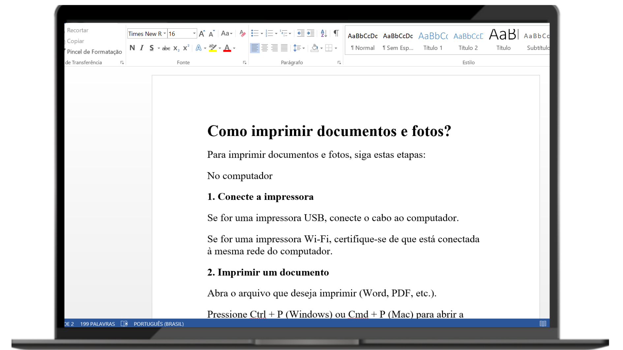Apply subscript formatting
623x350 pixels.
point(176,48)
